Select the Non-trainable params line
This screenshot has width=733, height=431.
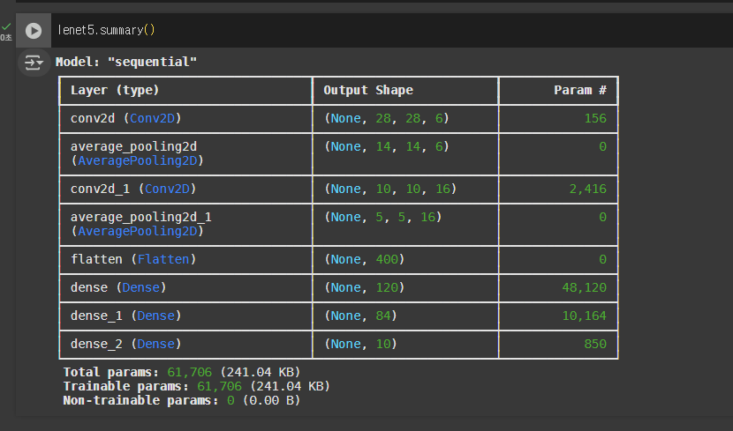[x=182, y=400]
